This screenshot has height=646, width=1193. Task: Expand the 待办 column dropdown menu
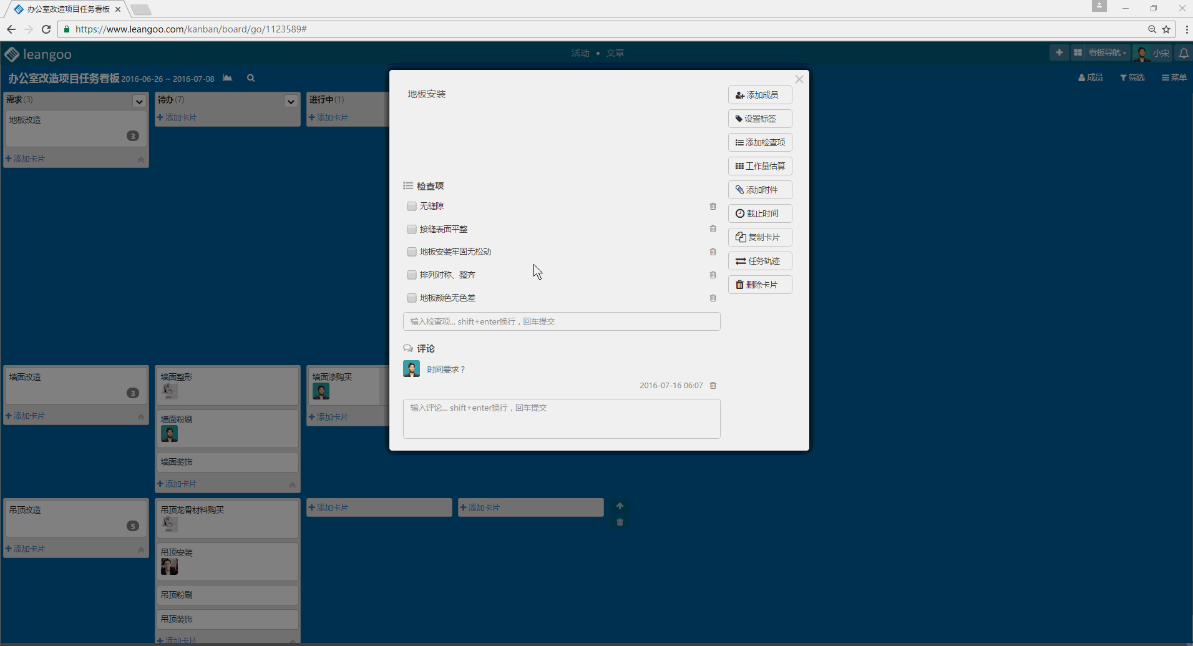[x=291, y=101]
